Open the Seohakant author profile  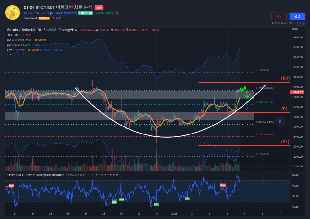click(30, 18)
